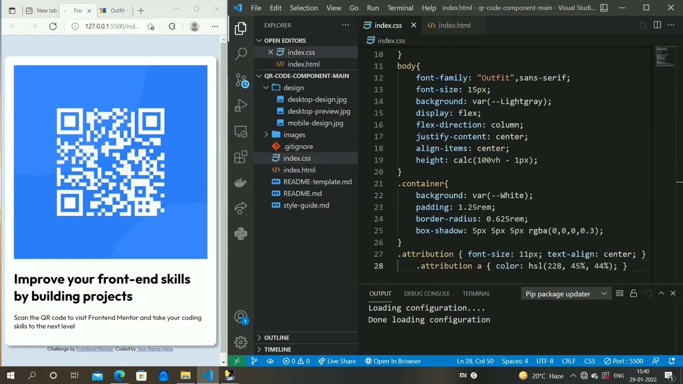Image resolution: width=683 pixels, height=384 pixels.
Task: Open the Run and Debug view
Action: [241, 106]
